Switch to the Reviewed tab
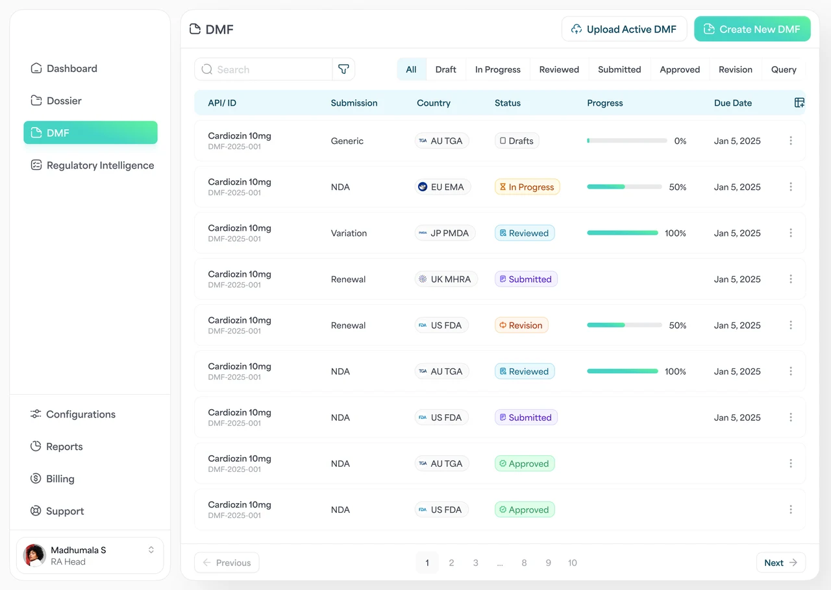Viewport: 831px width, 590px height. 559,69
